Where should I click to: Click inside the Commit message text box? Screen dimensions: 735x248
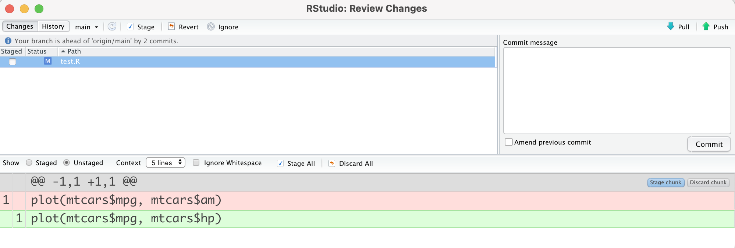(617, 90)
